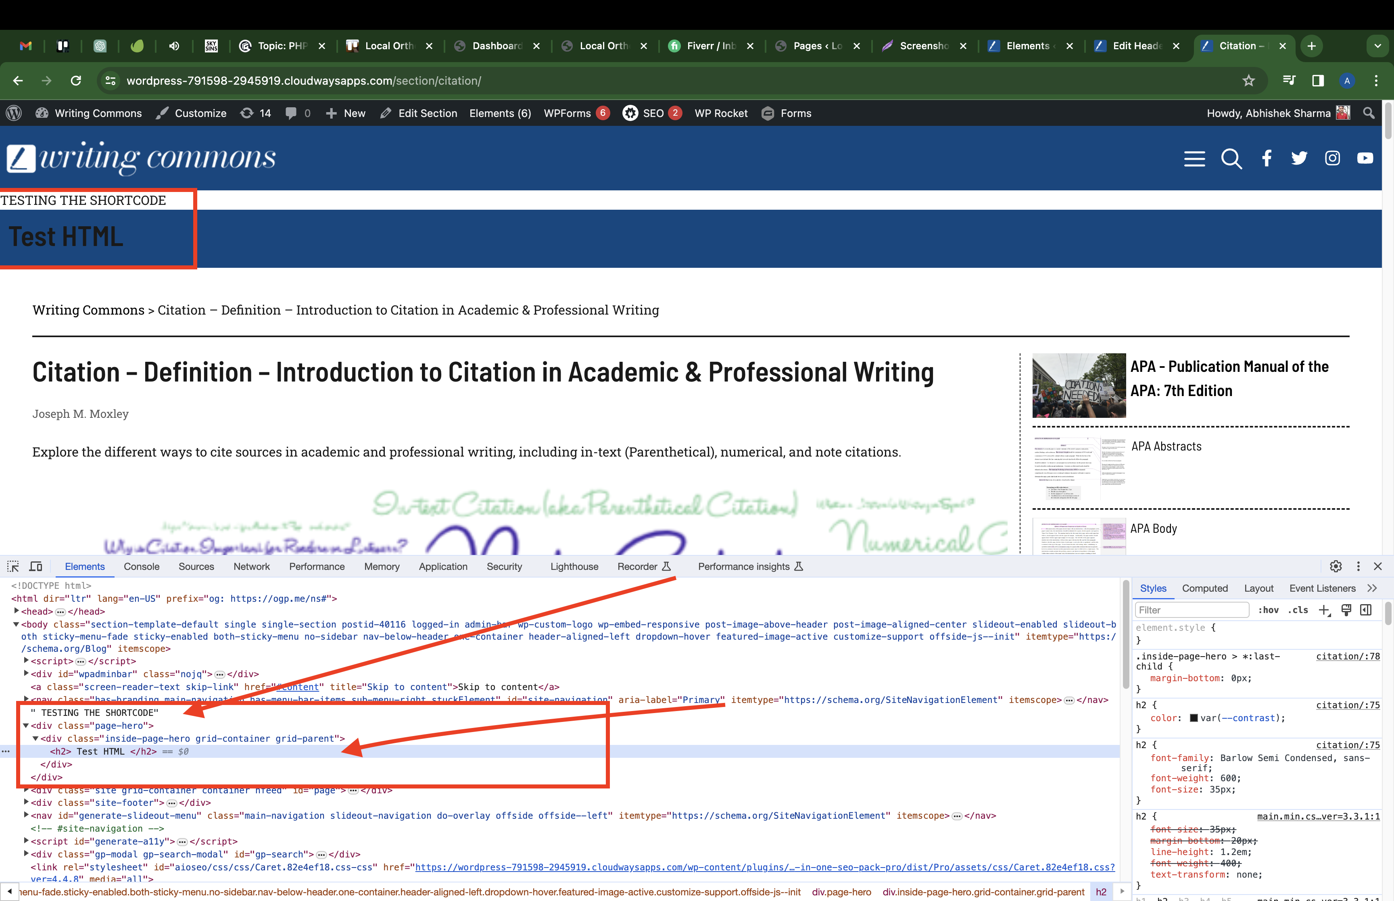Open the site hamburger menu
Viewport: 1394px width, 901px height.
1194,159
